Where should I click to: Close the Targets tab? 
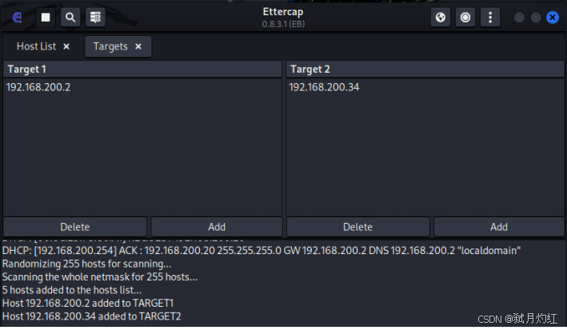click(x=138, y=46)
